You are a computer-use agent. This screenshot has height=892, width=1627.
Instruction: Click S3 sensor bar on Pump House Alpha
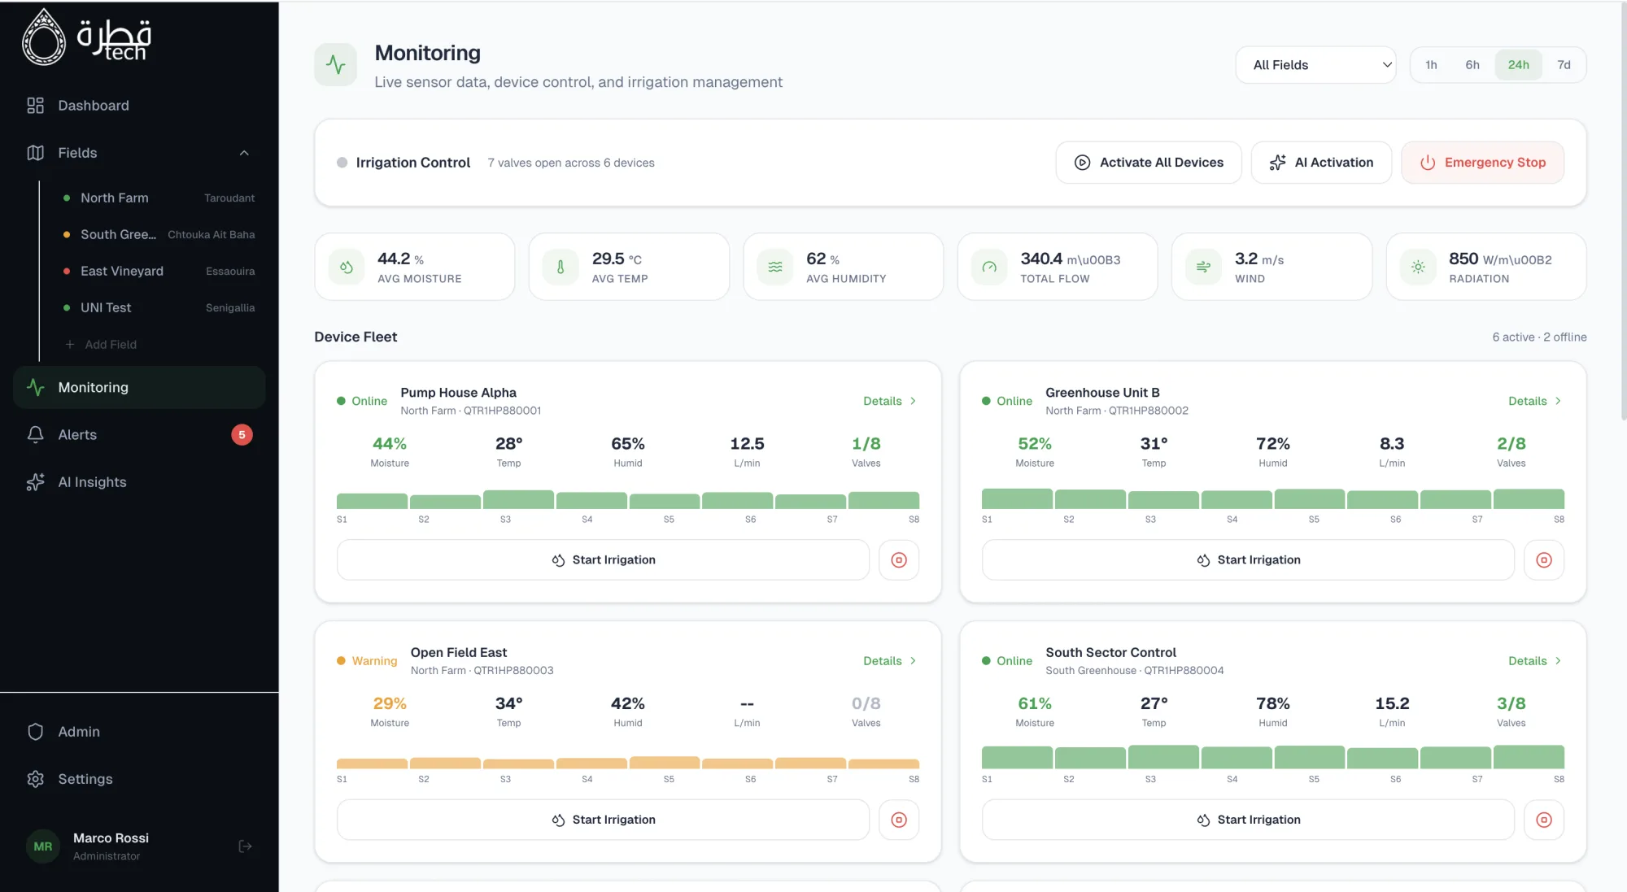point(518,499)
